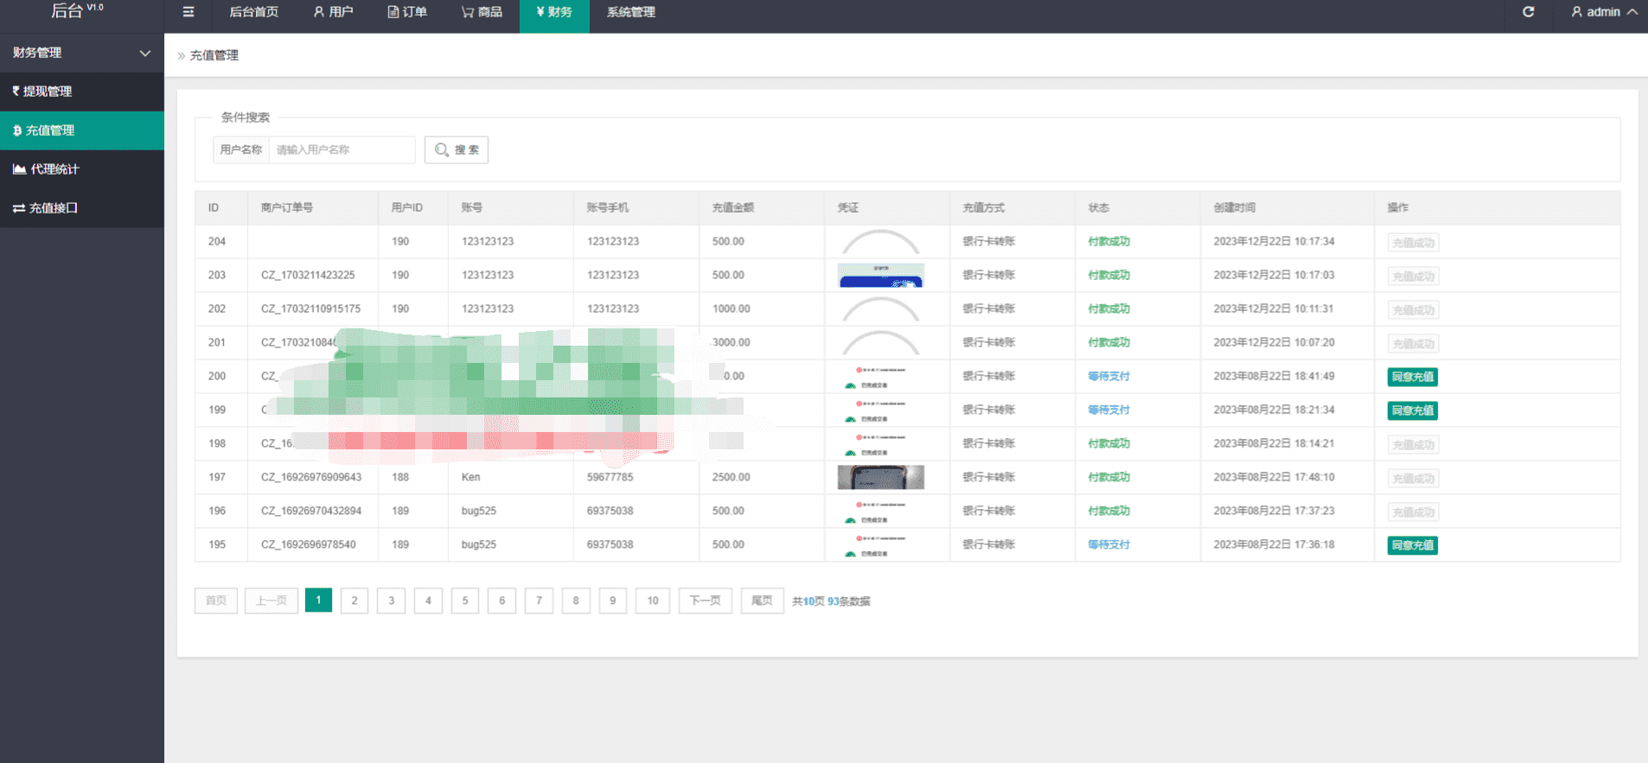This screenshot has height=763, width=1648.
Task: Click 下一页 pagination button
Action: tap(705, 601)
